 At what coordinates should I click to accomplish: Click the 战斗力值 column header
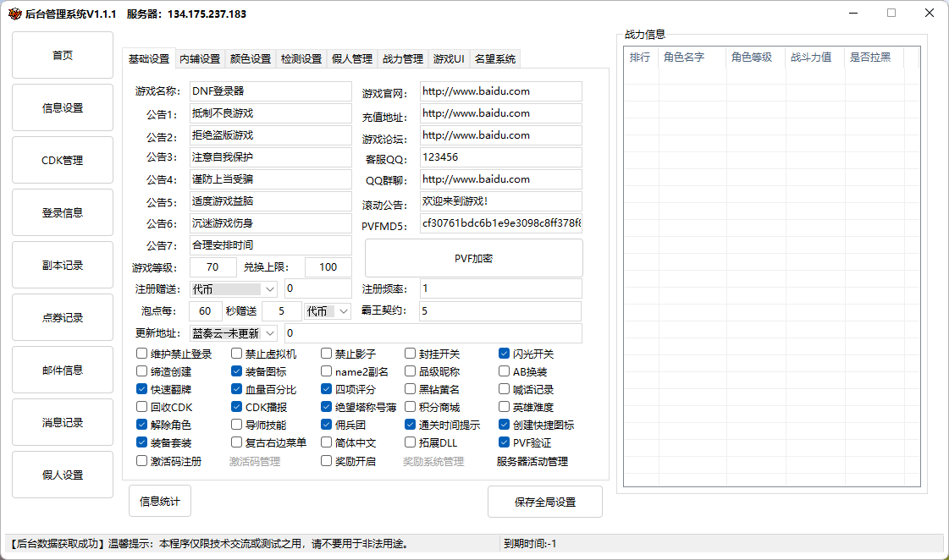pyautogui.click(x=811, y=58)
